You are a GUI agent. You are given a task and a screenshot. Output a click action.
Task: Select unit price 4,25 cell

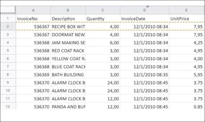[187, 42]
